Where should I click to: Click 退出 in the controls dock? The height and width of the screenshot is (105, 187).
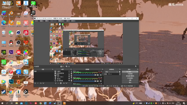[x=130, y=82]
